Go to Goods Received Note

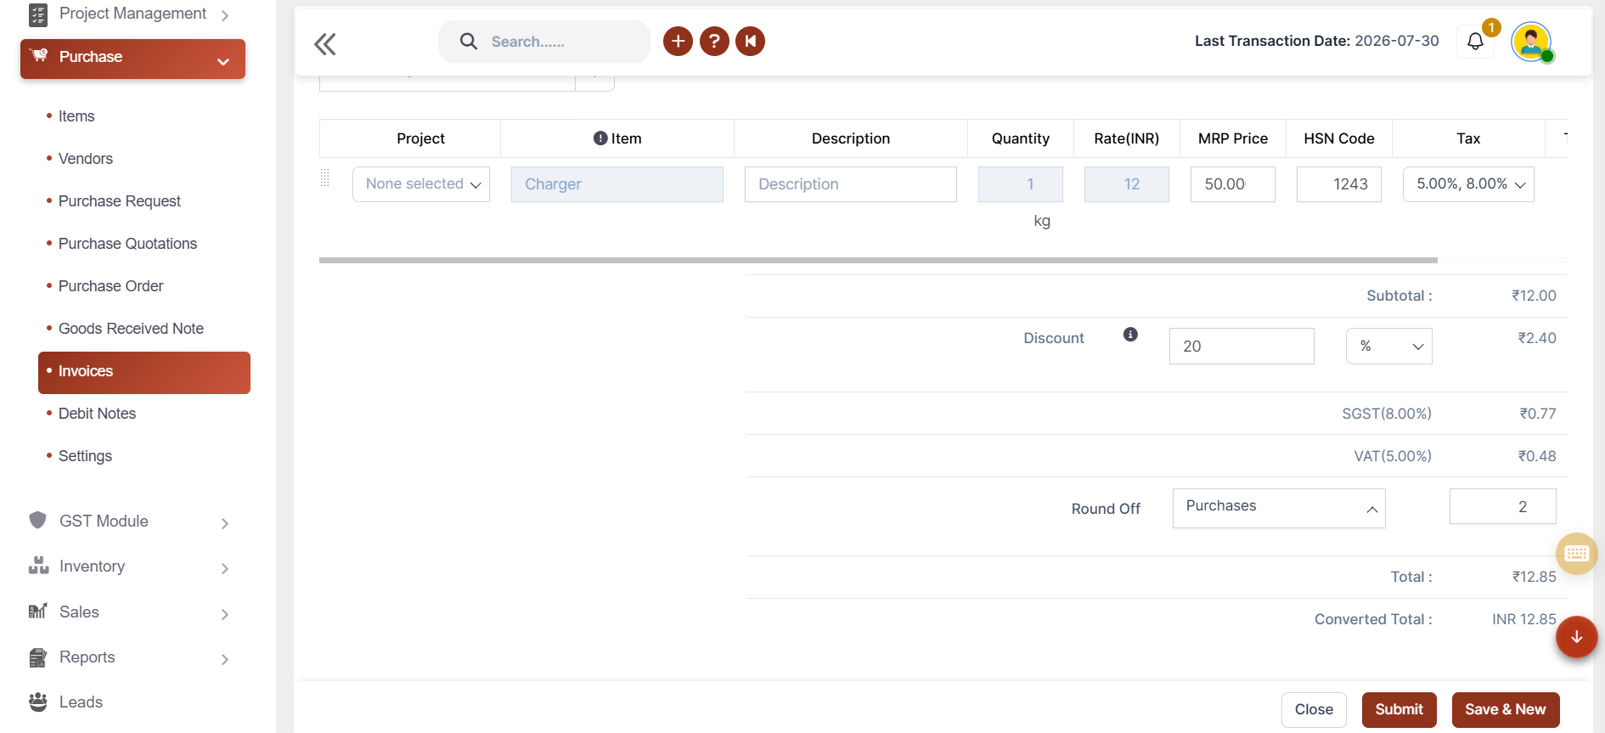(131, 329)
